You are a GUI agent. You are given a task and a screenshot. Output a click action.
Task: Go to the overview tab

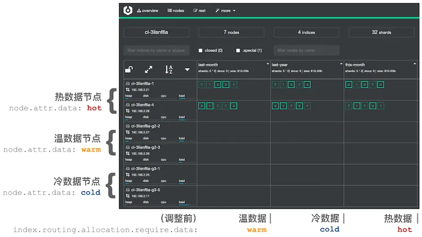(148, 11)
